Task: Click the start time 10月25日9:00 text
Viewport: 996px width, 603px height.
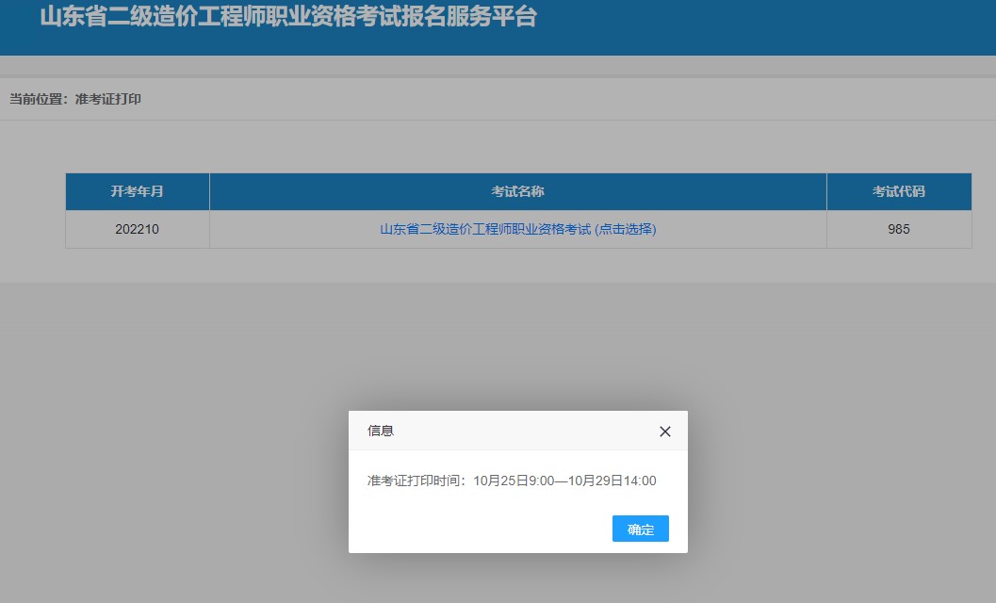Action: [513, 481]
